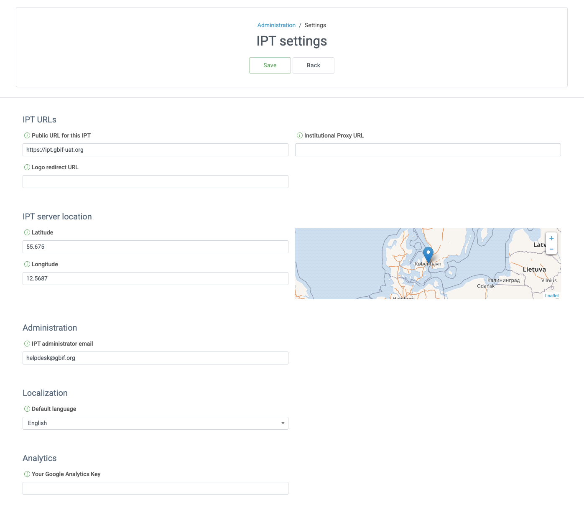
Task: Click the Latitude input field
Action: tap(155, 247)
